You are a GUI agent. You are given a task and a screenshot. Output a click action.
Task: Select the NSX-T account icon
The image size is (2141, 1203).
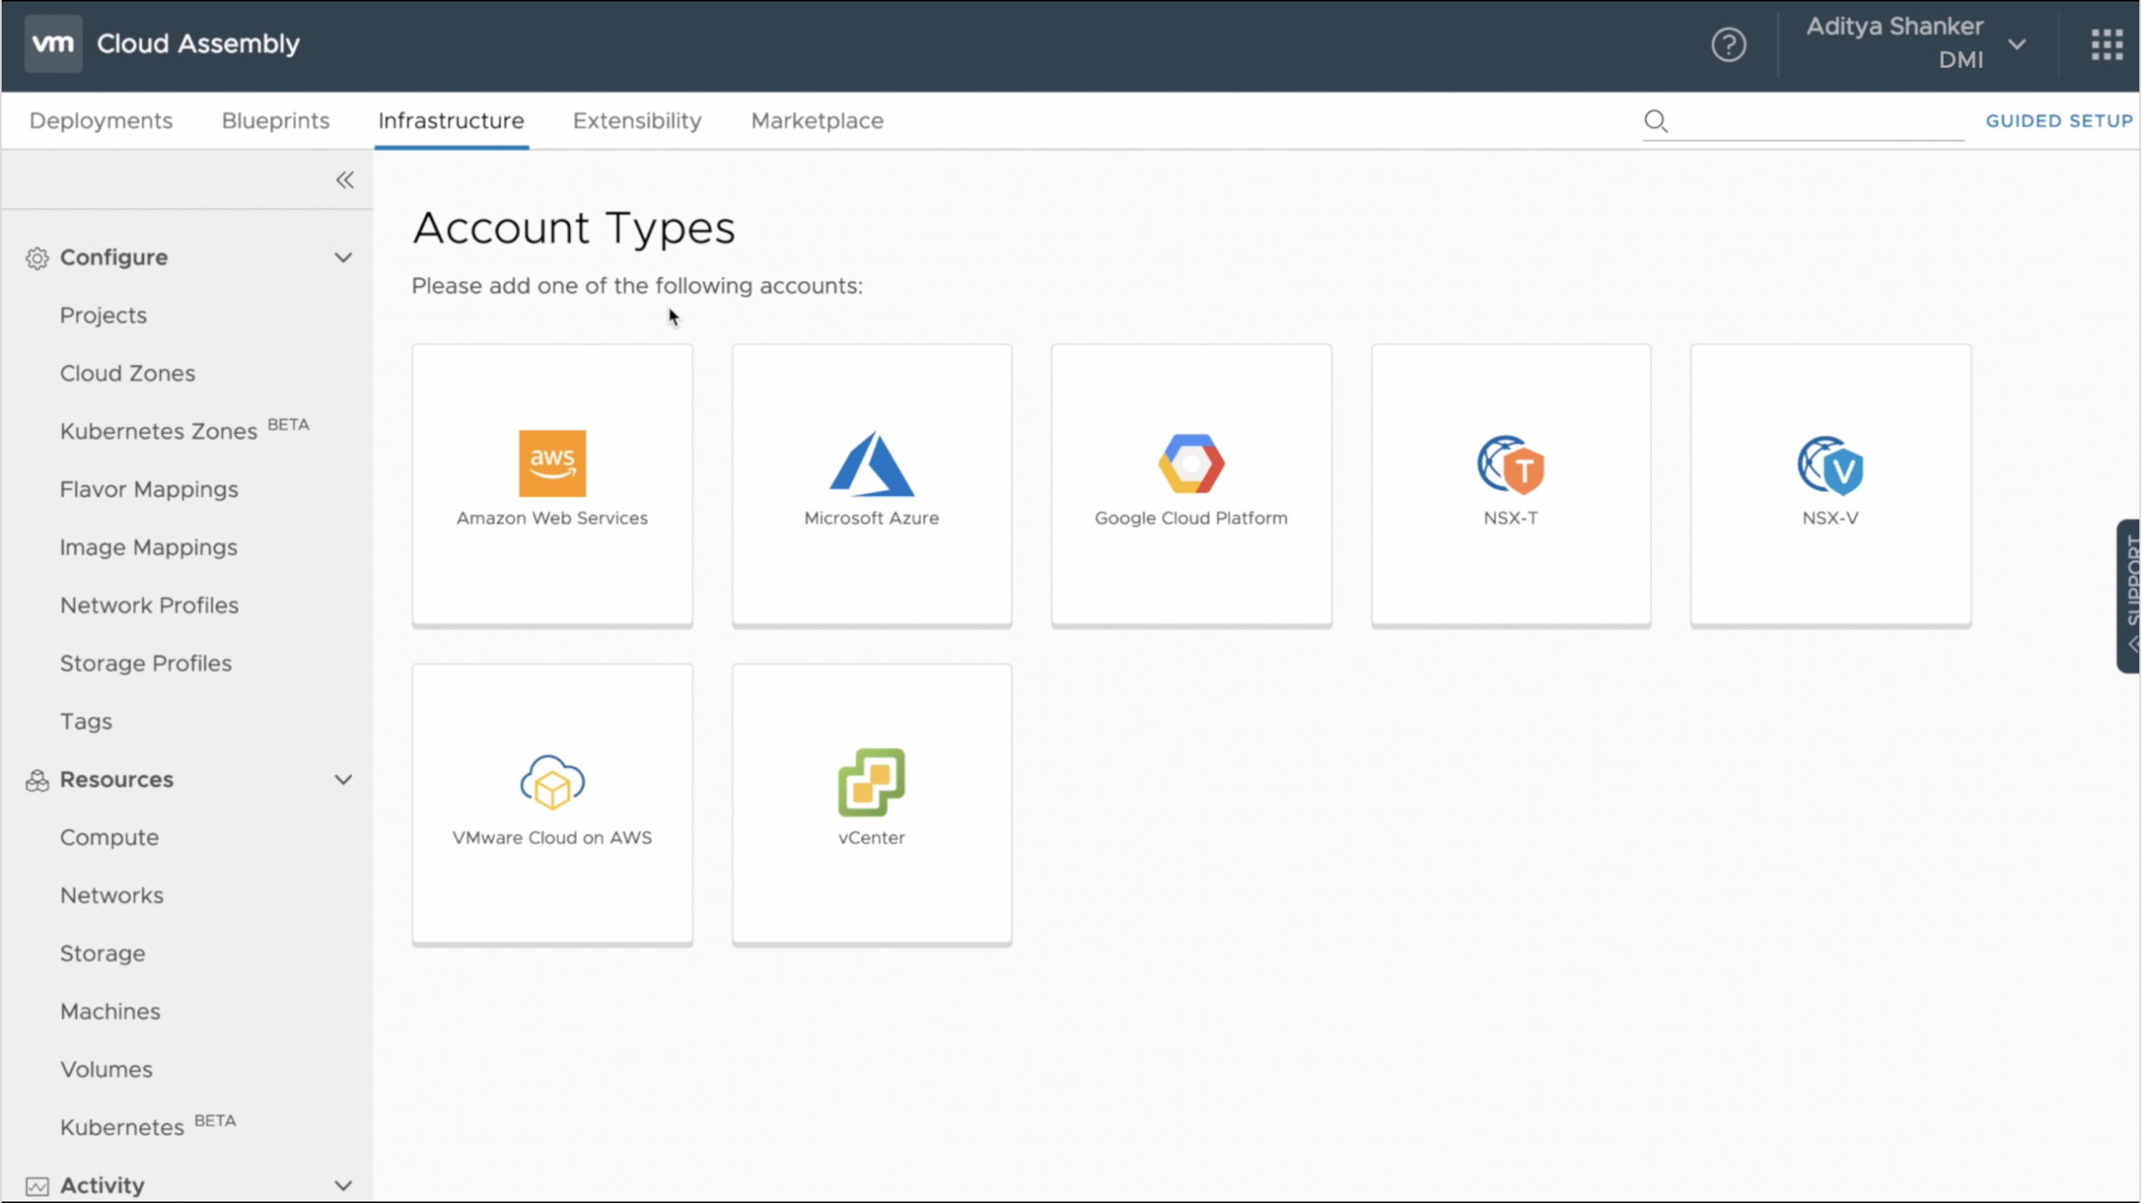pos(1510,466)
